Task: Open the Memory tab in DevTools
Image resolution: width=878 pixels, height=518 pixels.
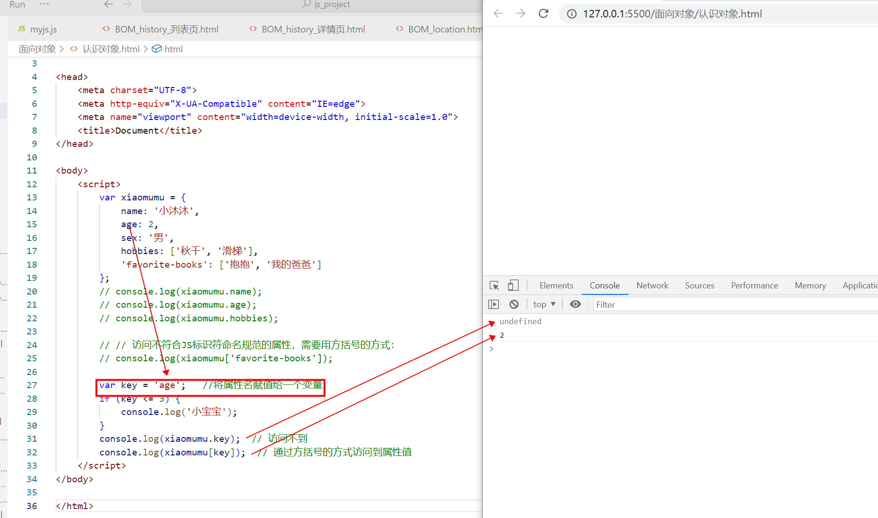Action: click(810, 286)
